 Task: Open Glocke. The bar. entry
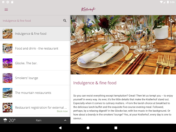(35, 63)
